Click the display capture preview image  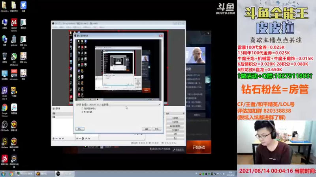[x=118, y=70]
